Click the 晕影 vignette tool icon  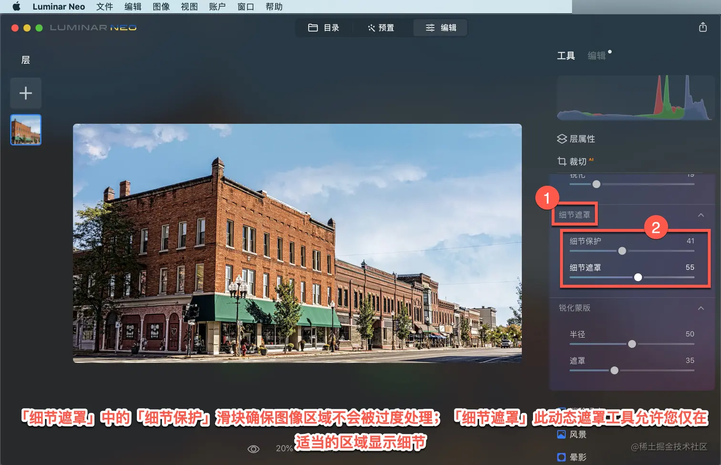[561, 457]
